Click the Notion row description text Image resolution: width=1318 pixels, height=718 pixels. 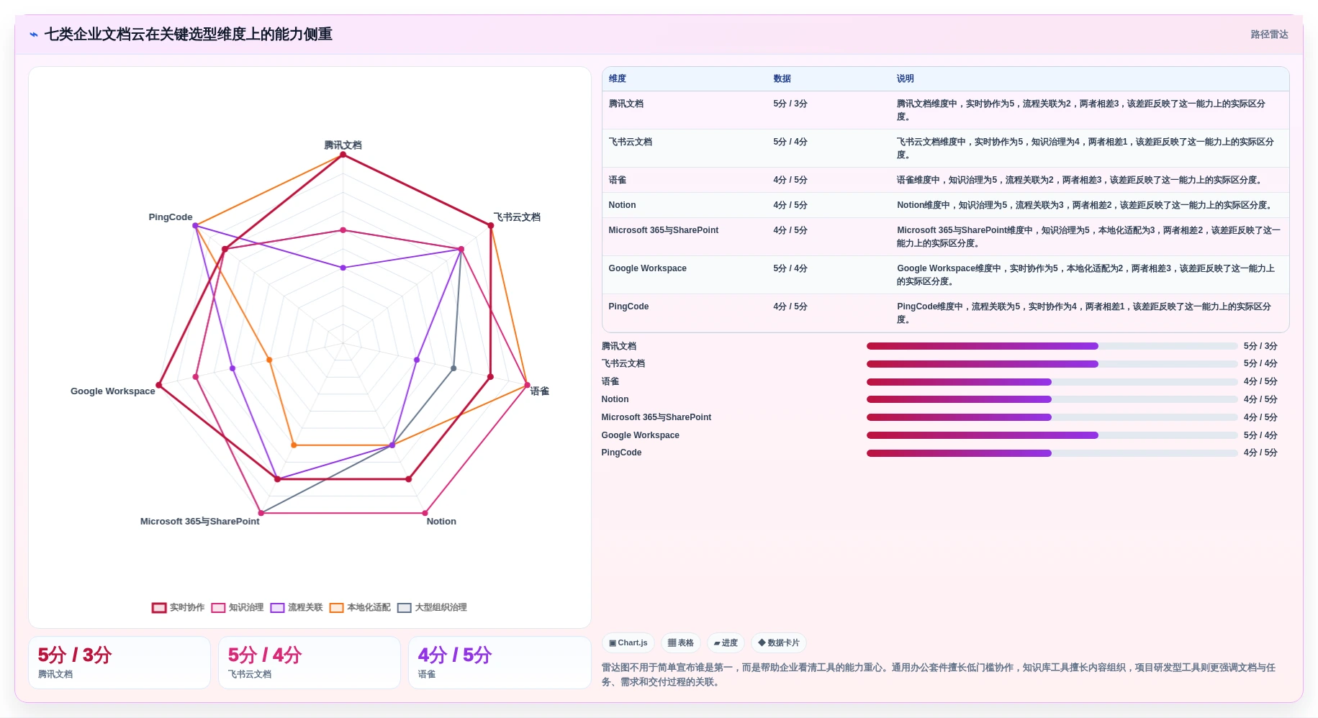(x=1085, y=205)
